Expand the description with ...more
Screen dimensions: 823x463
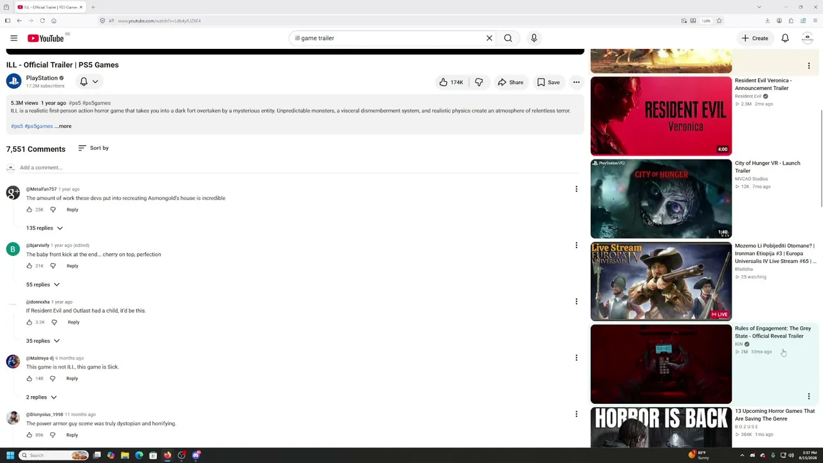tap(63, 126)
